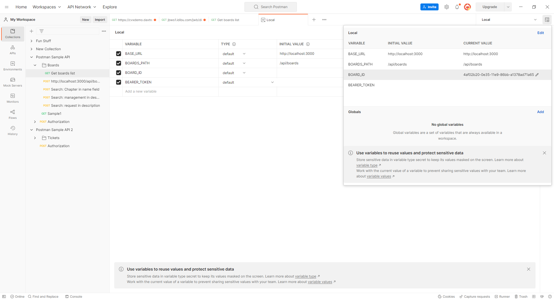Open the tab options ellipsis menu

324,20
